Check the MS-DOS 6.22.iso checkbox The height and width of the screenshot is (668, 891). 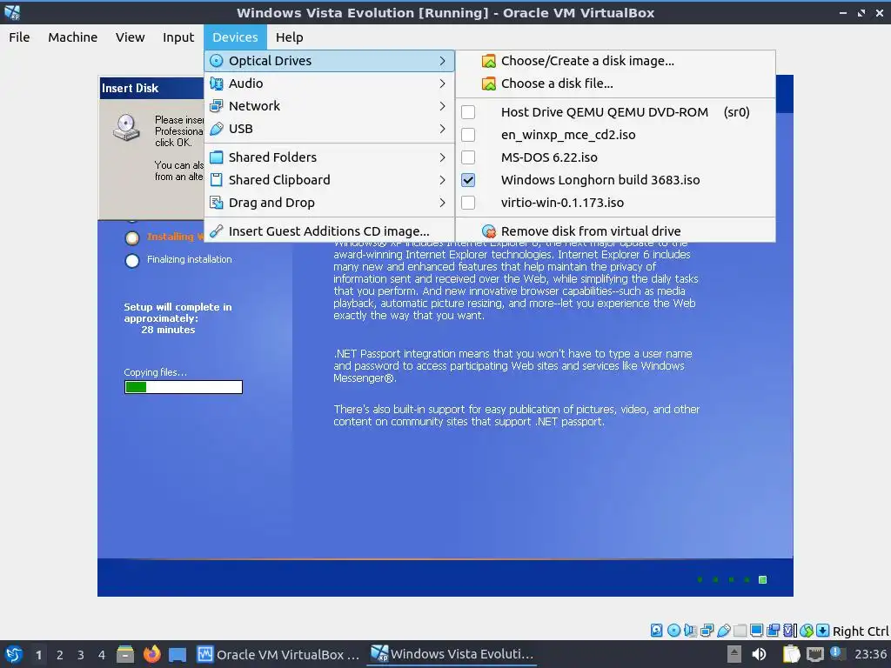[x=468, y=157]
